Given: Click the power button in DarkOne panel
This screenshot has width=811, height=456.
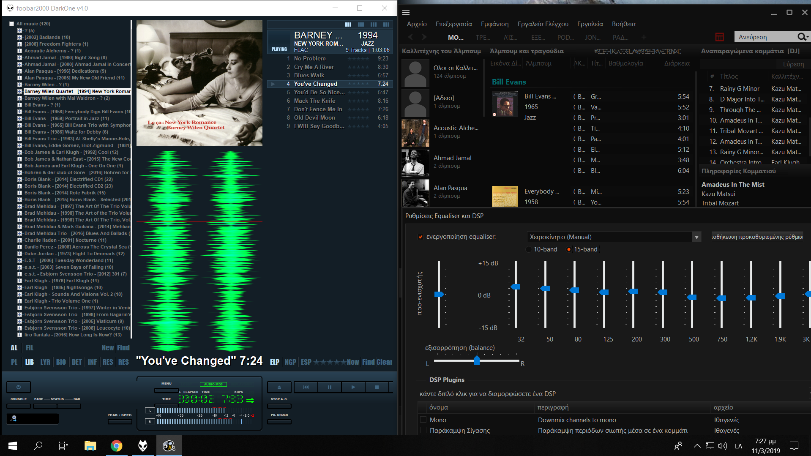Looking at the screenshot, I should [x=19, y=387].
